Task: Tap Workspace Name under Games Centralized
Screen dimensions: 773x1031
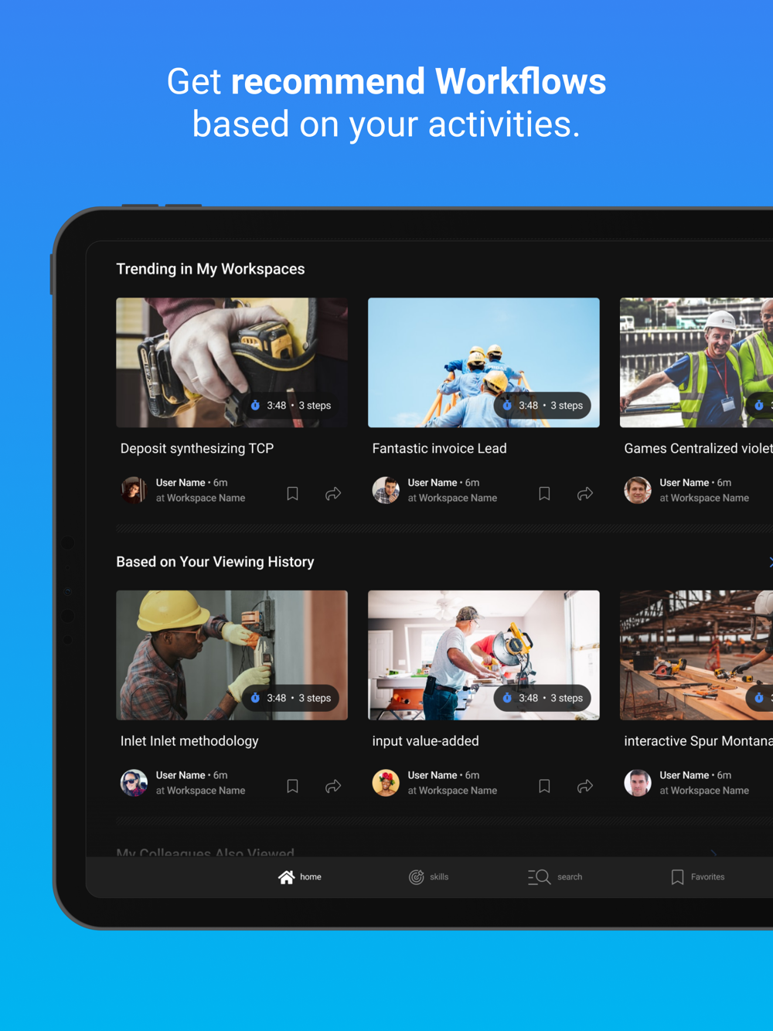Action: [710, 498]
